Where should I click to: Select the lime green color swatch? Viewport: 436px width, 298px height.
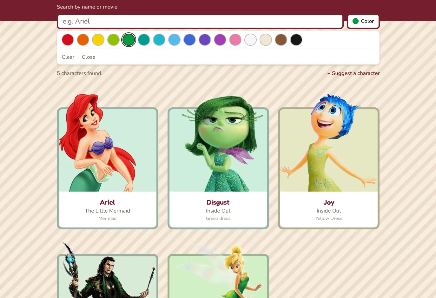click(113, 40)
